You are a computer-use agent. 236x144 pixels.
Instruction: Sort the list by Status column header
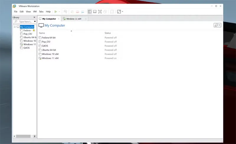point(108,33)
